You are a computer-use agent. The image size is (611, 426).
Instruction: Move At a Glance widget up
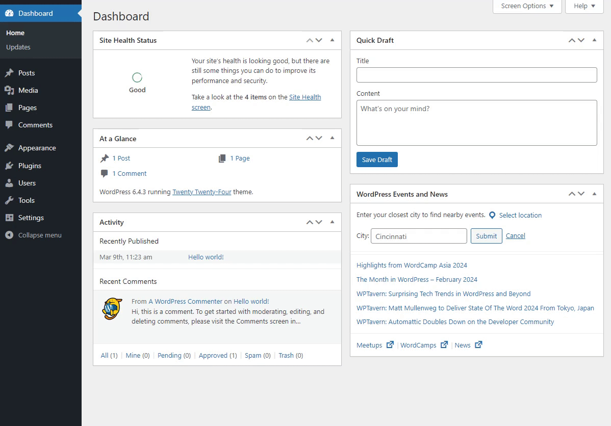[x=310, y=138]
